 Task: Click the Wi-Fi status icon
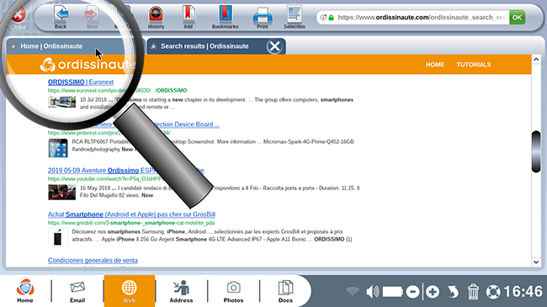point(353,291)
